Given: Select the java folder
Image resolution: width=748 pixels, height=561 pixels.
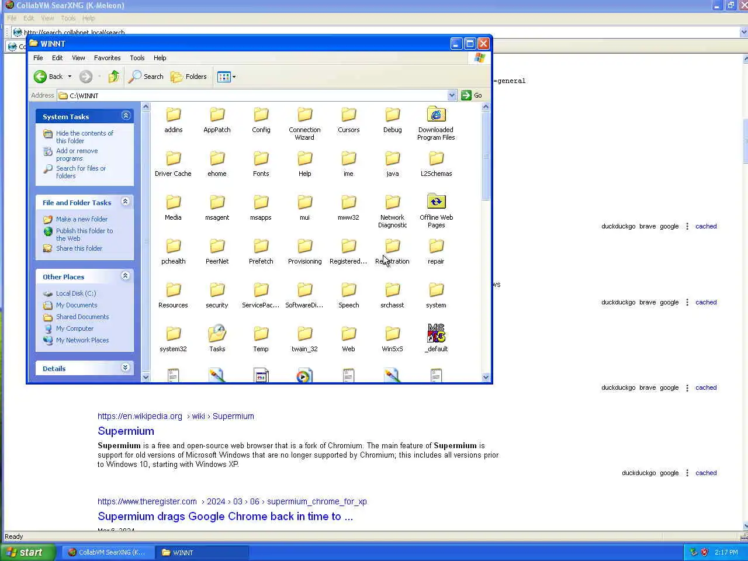Looking at the screenshot, I should (x=392, y=164).
